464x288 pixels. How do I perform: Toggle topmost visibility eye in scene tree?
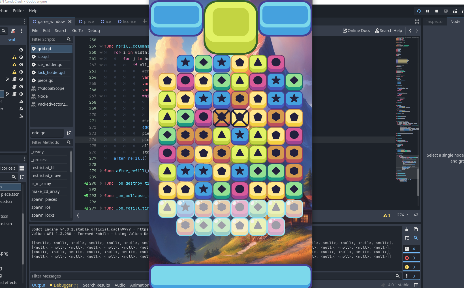click(21, 50)
